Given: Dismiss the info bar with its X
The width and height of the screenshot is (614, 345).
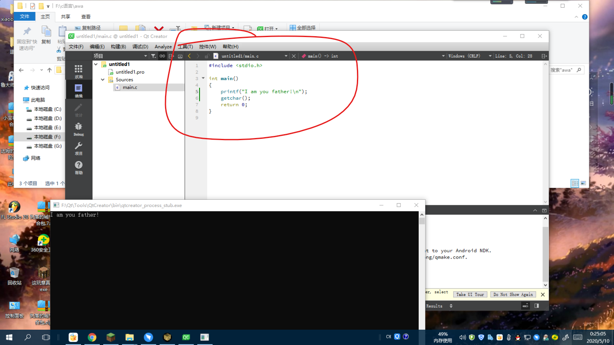Looking at the screenshot, I should click(x=542, y=294).
